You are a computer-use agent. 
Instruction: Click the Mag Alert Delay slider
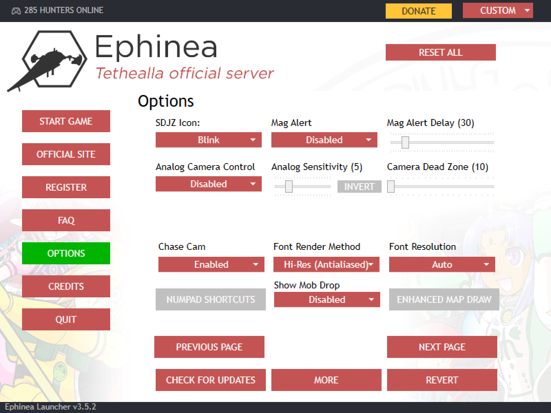pyautogui.click(x=442, y=142)
